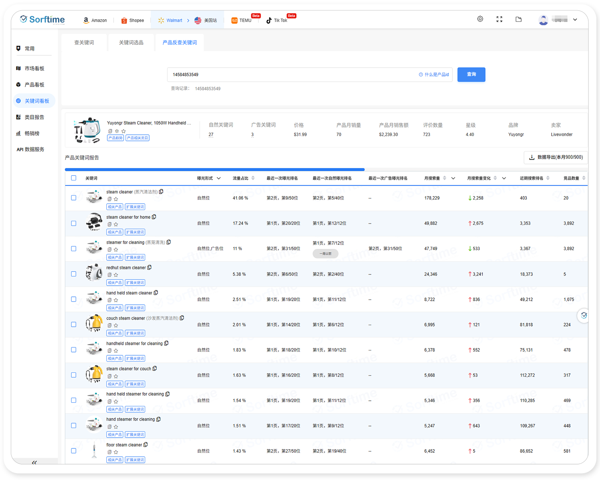This screenshot has height=480, width=600.
Task: Copy the 'steam cleaner' keyword via copy icon
Action: click(161, 192)
